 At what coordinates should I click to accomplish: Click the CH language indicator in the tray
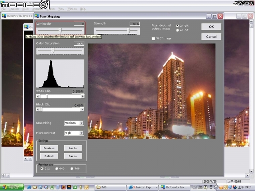[x=194, y=187]
